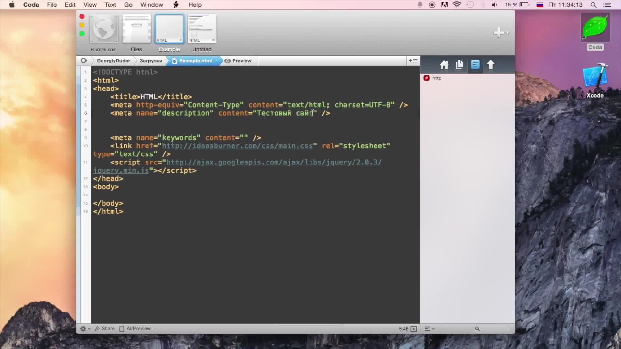Click the split-view plus button in path bar
The width and height of the screenshot is (621, 349).
tap(413, 61)
